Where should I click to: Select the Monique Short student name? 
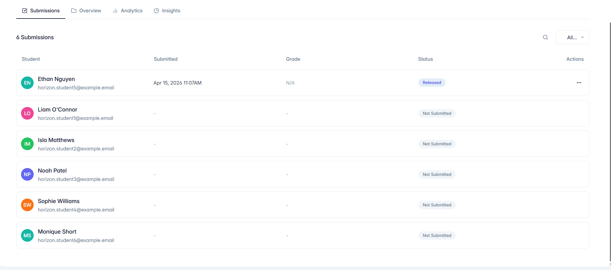point(57,232)
